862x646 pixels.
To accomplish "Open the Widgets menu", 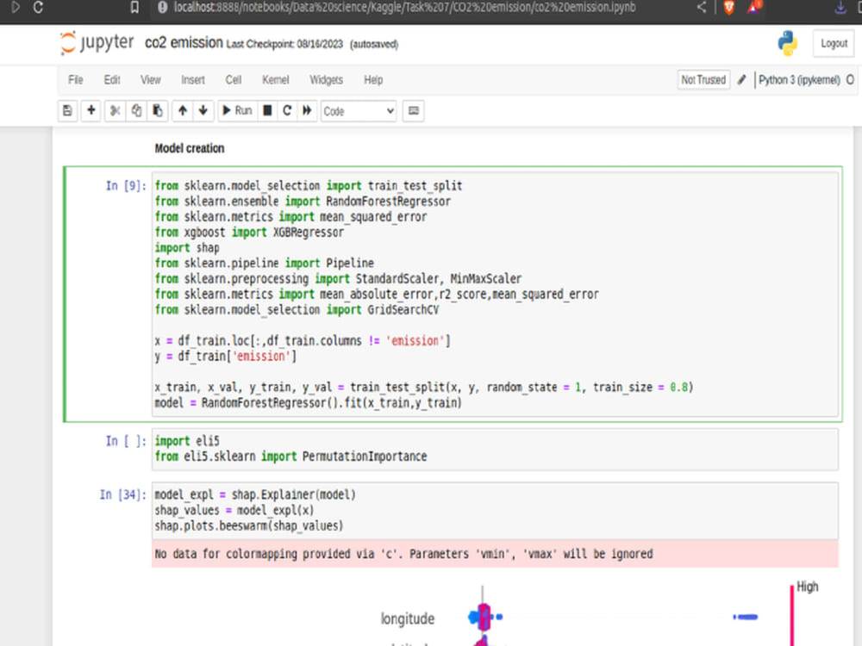I will (326, 79).
